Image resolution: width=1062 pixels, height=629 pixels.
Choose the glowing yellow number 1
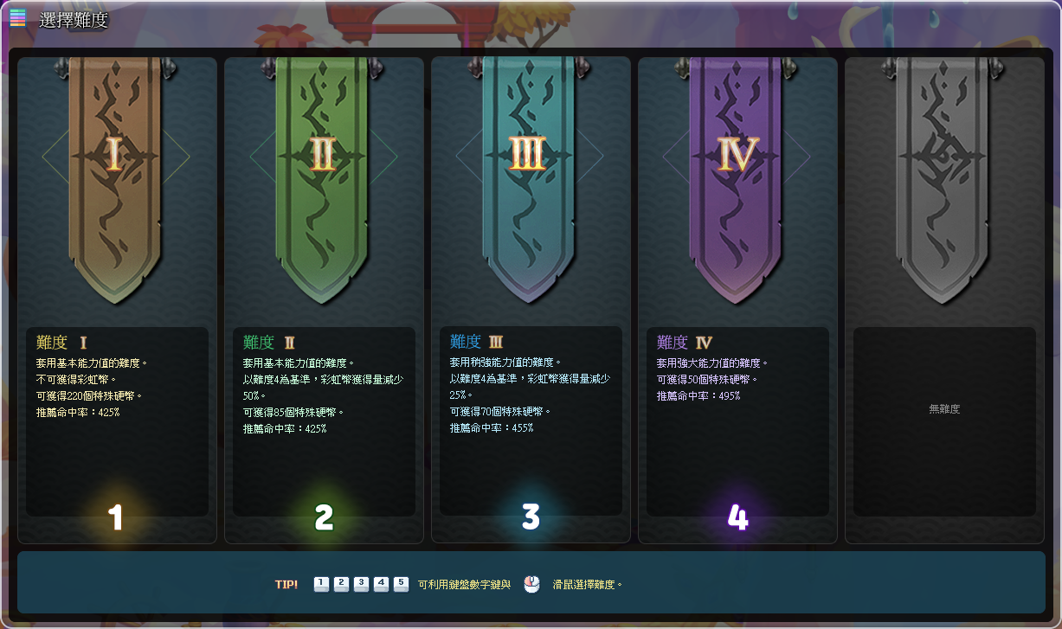(x=115, y=517)
